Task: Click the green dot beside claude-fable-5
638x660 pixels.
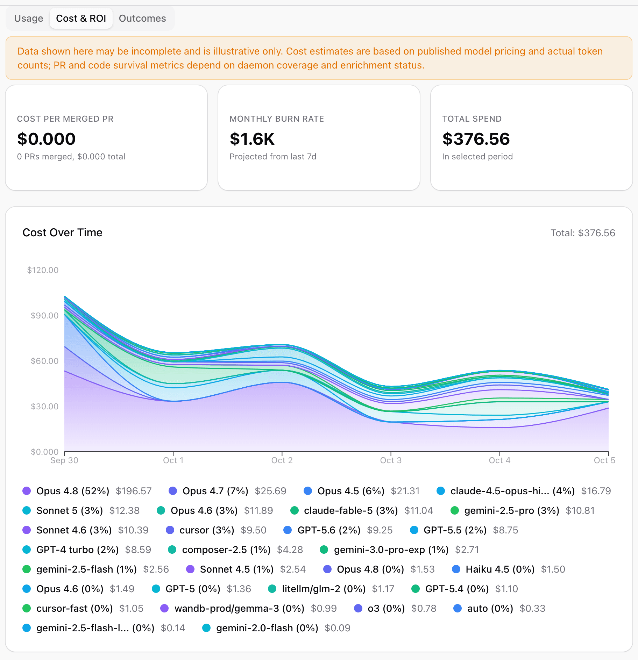Action: coord(295,510)
